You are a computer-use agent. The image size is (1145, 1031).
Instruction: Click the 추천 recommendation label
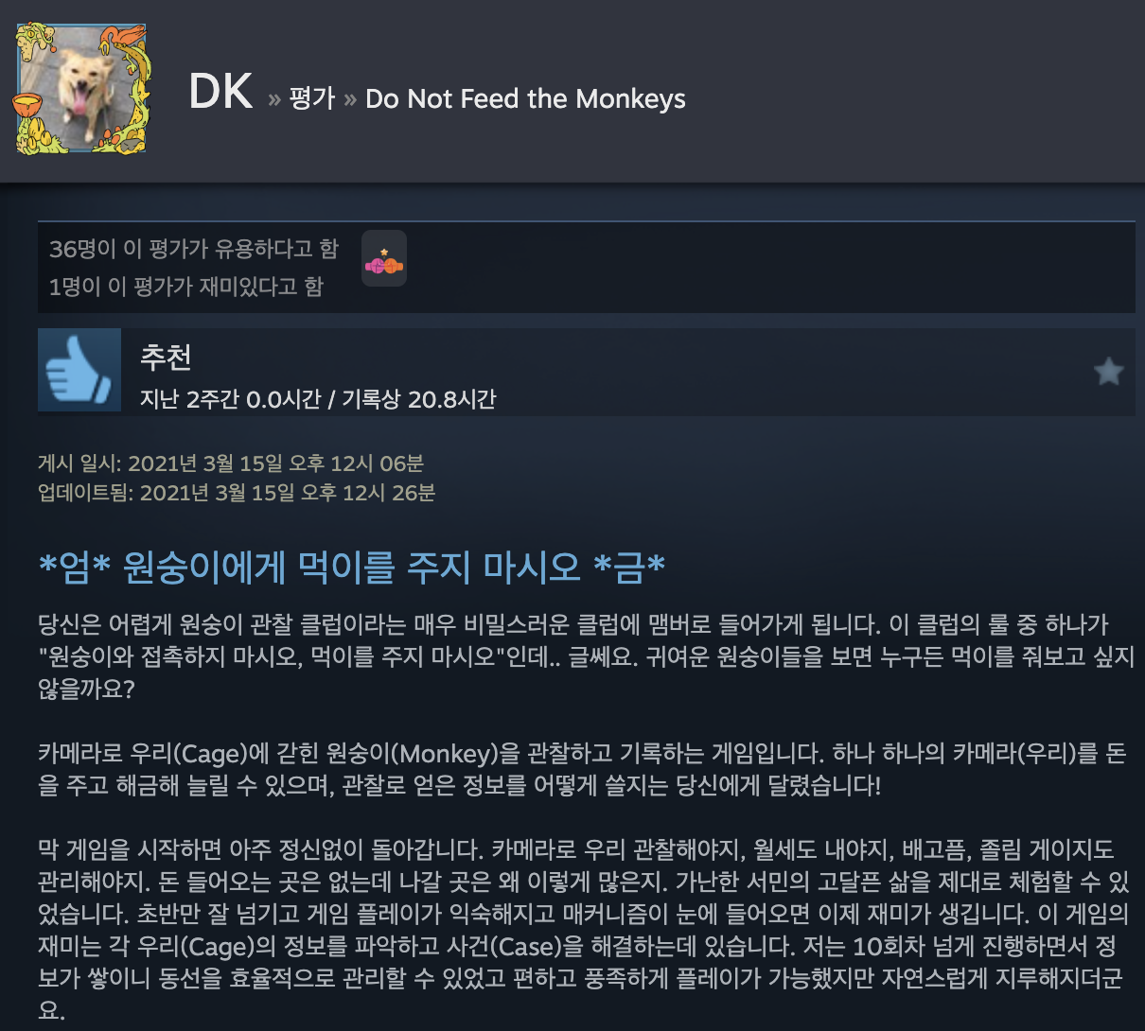tap(166, 356)
